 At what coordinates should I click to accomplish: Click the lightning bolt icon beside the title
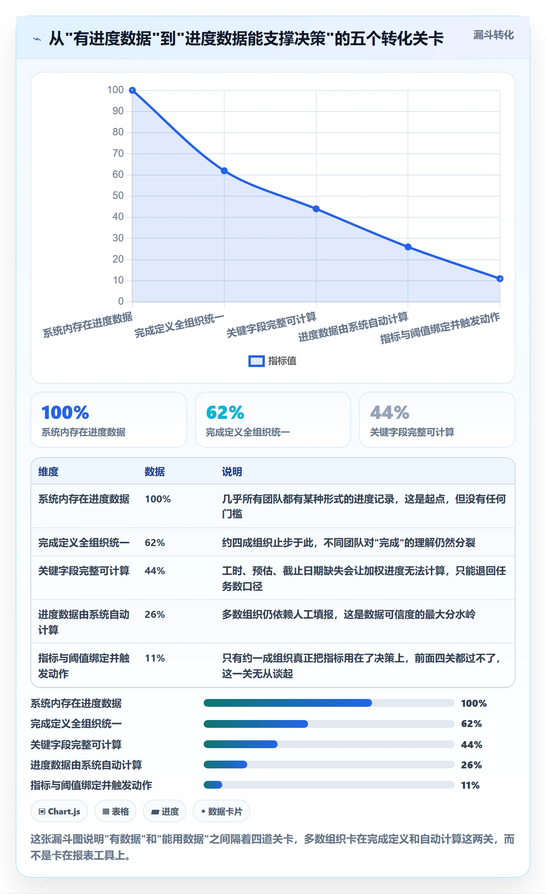pos(37,39)
